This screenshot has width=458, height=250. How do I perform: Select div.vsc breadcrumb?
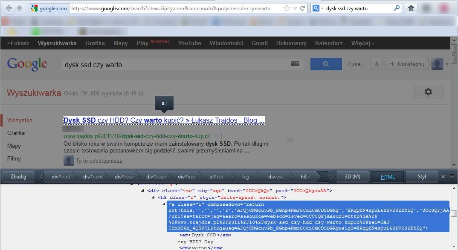(276, 176)
